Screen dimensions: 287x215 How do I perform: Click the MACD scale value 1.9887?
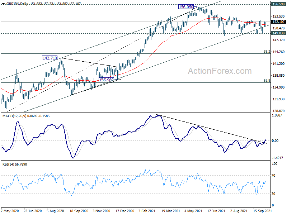277,115
